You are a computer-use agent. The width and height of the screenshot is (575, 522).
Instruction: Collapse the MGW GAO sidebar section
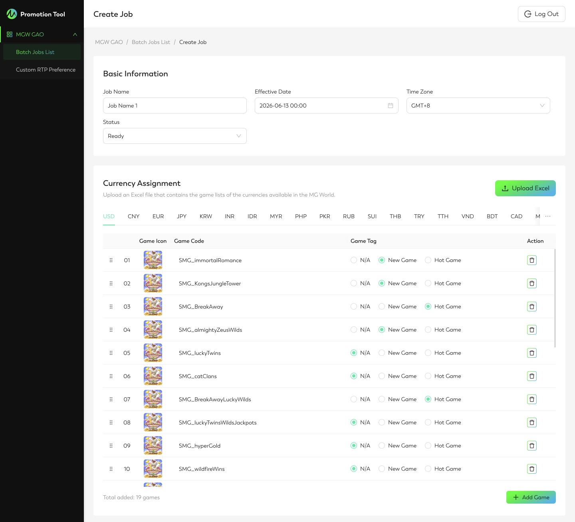click(x=75, y=34)
